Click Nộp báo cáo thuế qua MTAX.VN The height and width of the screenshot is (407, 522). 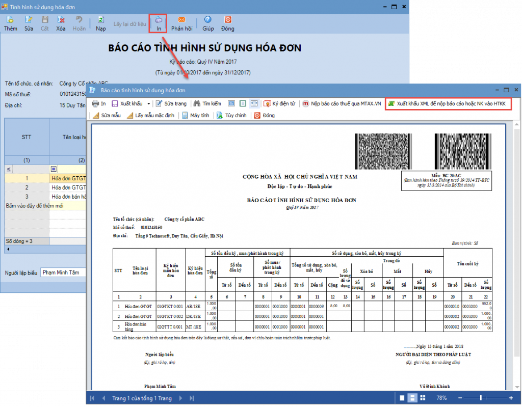tap(342, 103)
